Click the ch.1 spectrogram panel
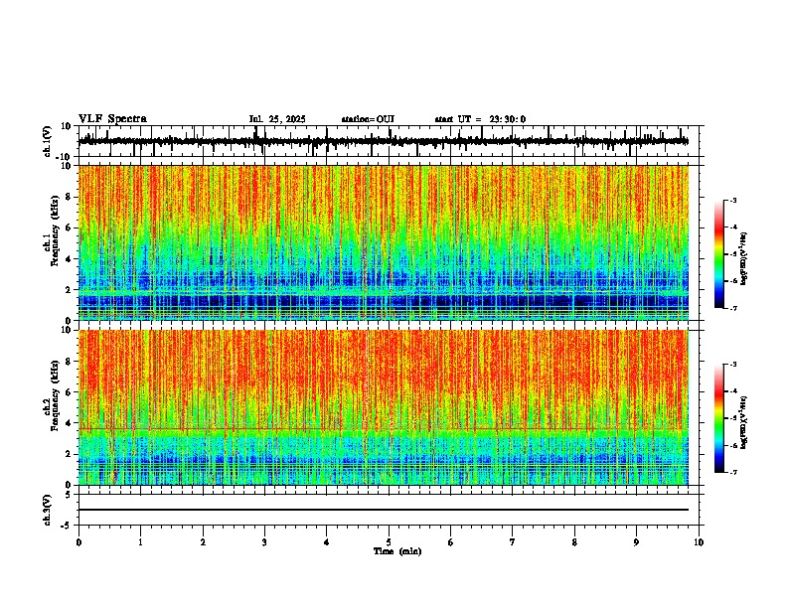Screen dimensions: 787x608 (383, 242)
